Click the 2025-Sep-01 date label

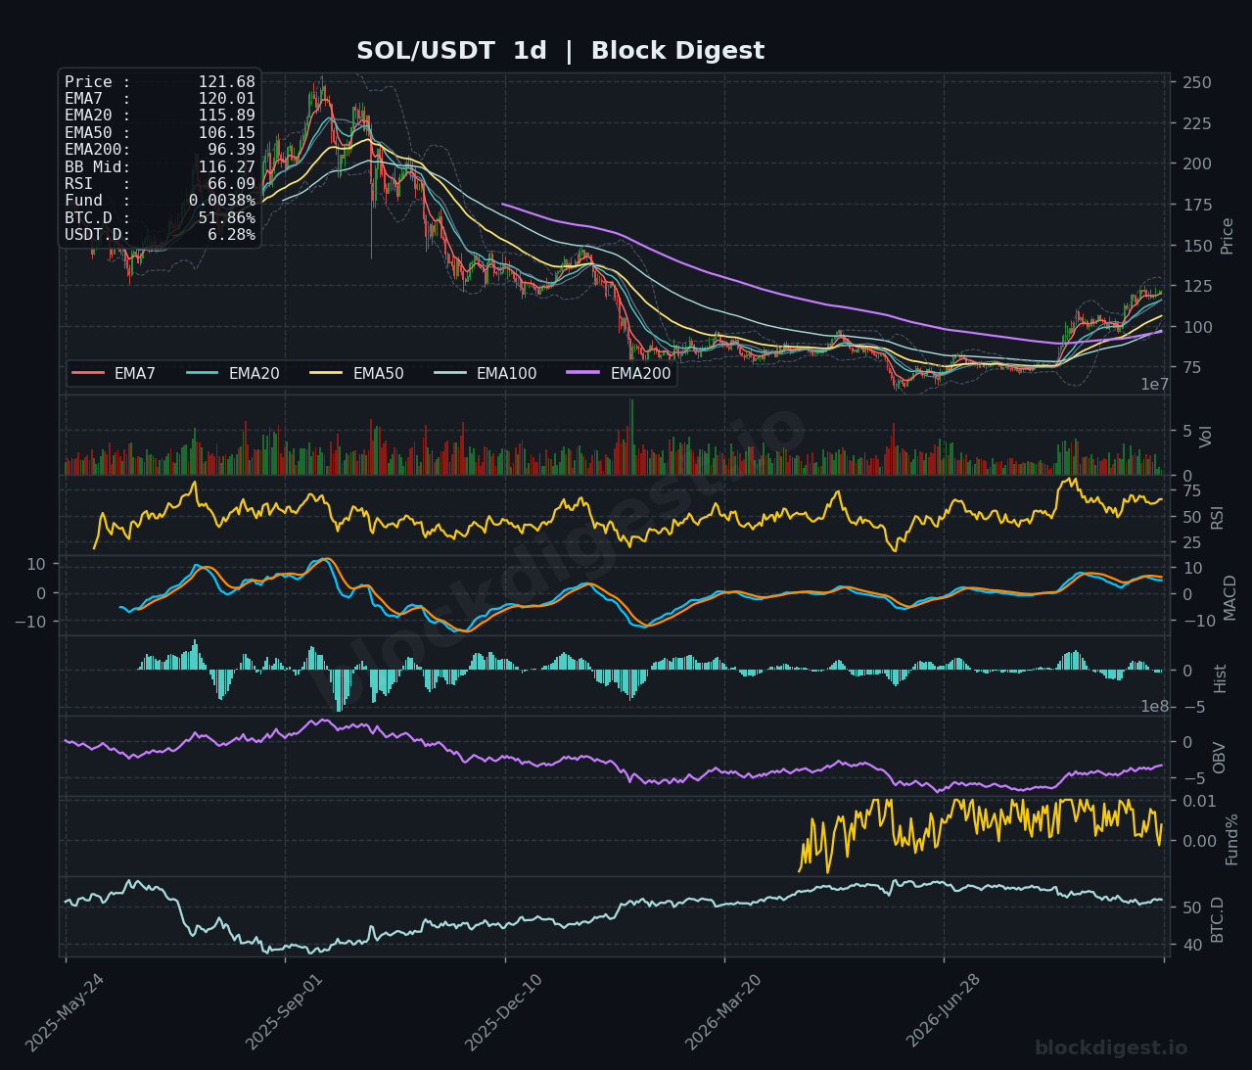[284, 1013]
